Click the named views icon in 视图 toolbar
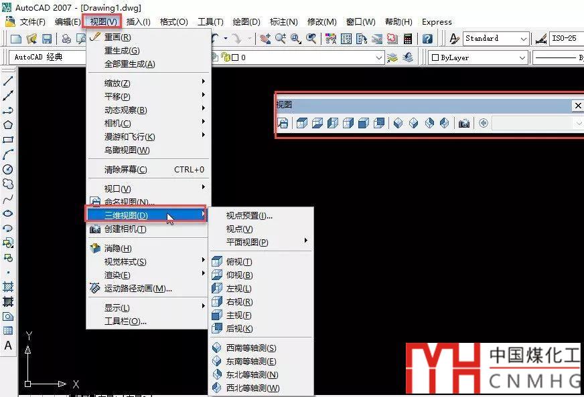 [x=283, y=124]
